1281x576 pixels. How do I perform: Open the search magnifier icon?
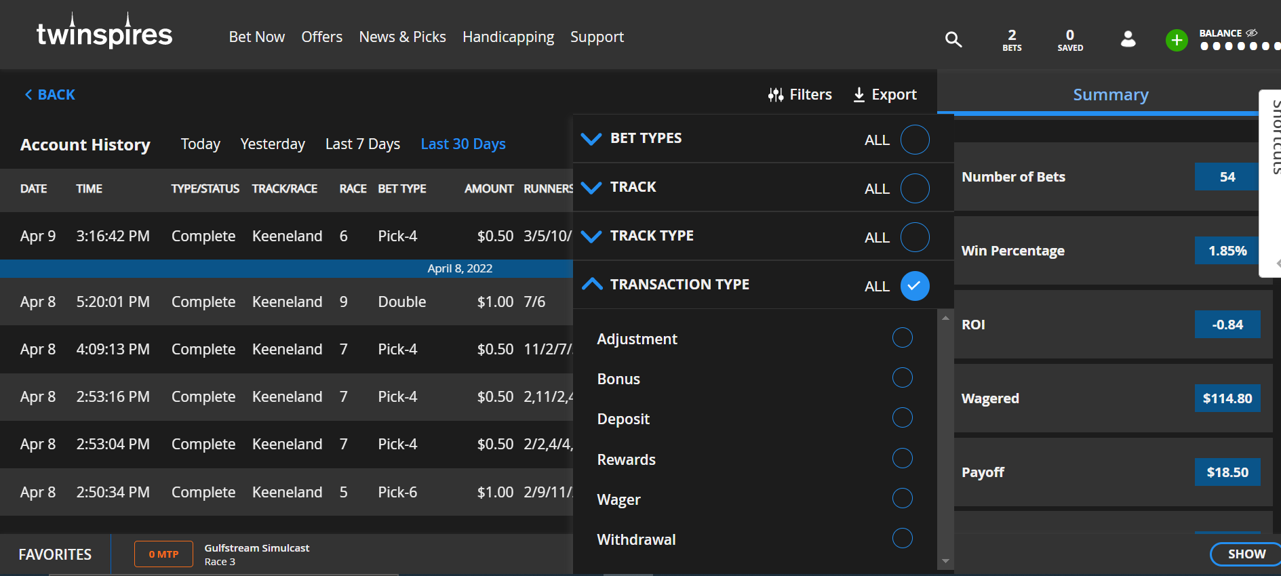coord(953,39)
